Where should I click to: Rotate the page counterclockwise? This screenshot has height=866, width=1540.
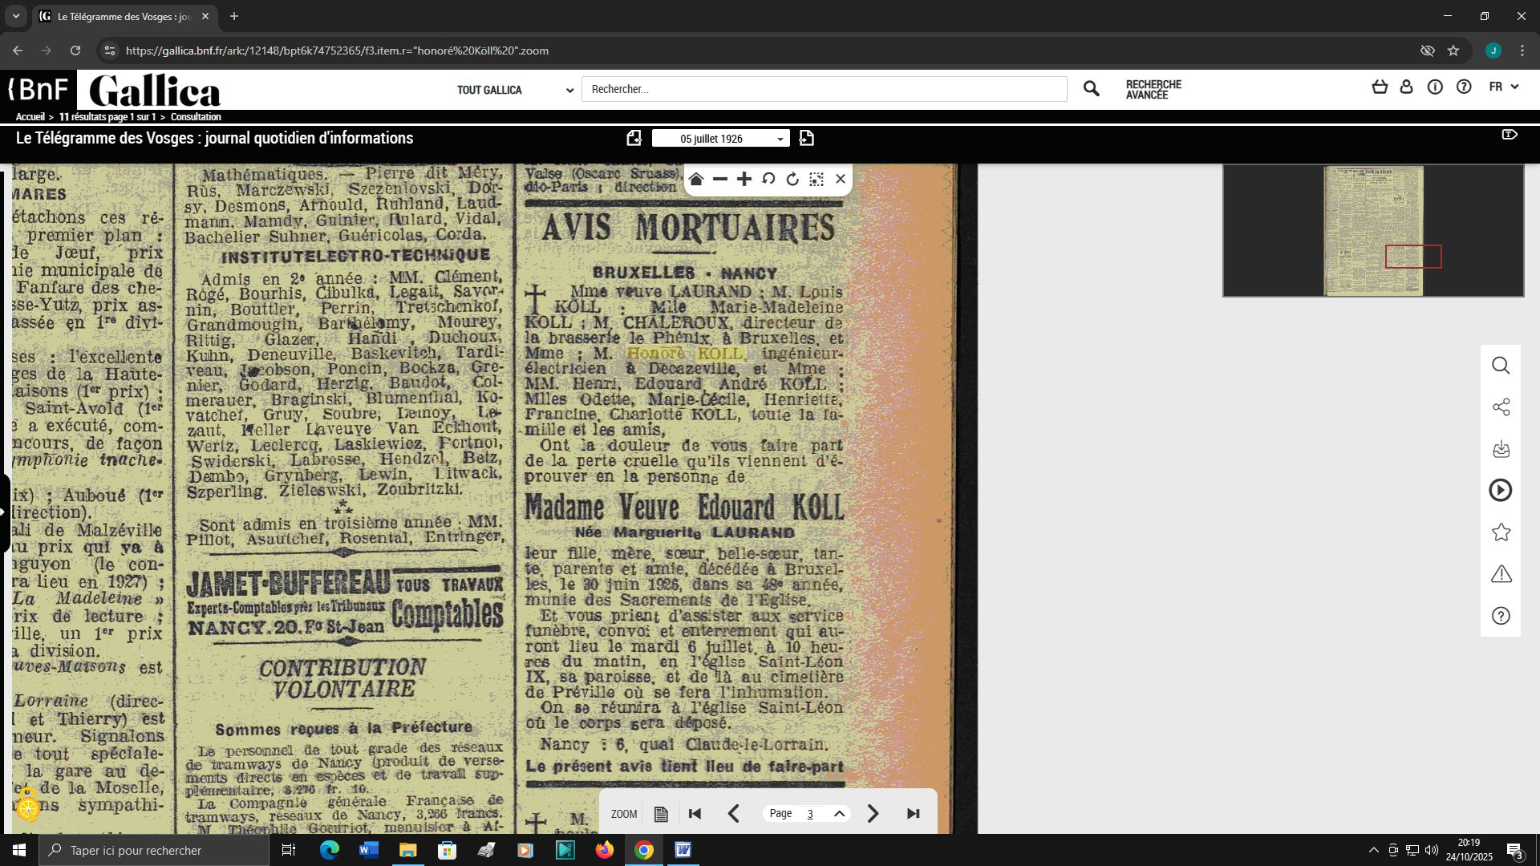[768, 179]
